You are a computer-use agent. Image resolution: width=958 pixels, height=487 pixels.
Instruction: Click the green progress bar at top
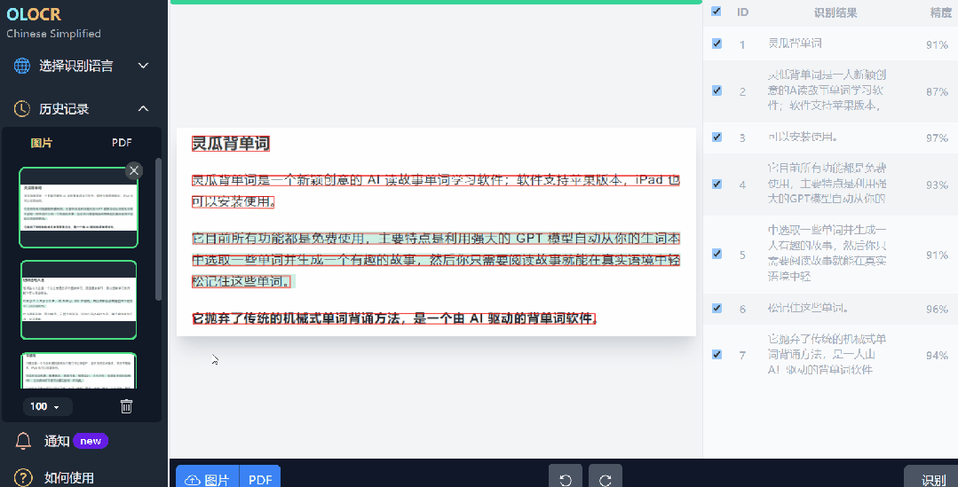(x=436, y=2)
